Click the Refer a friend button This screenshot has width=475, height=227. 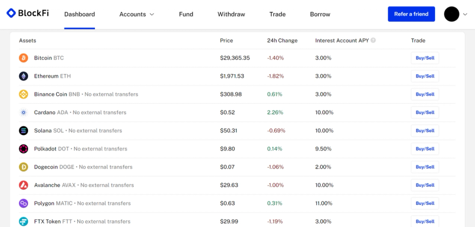[411, 14]
